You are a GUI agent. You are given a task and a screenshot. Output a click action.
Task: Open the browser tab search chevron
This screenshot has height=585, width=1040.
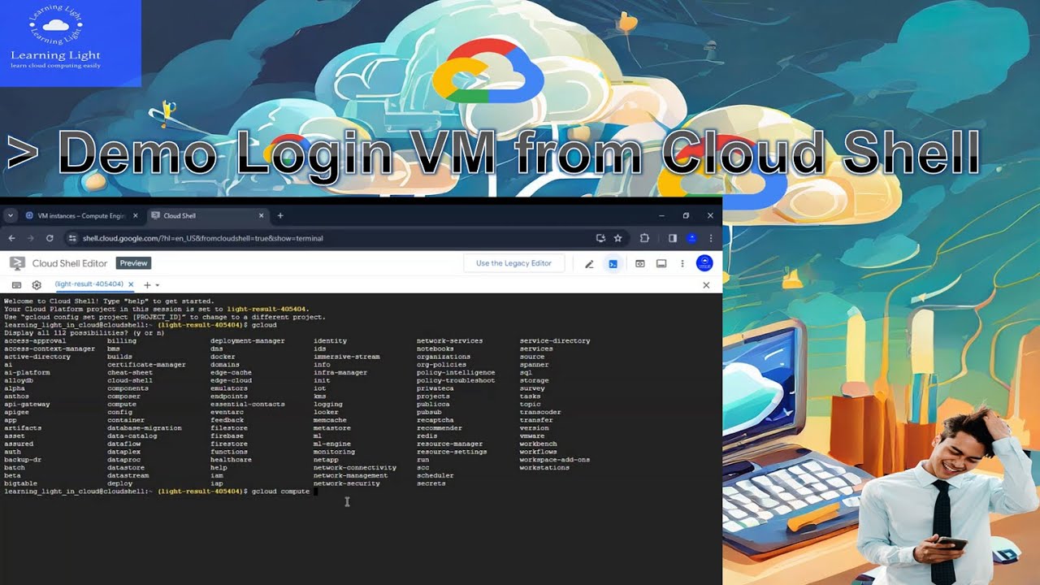[x=11, y=215]
